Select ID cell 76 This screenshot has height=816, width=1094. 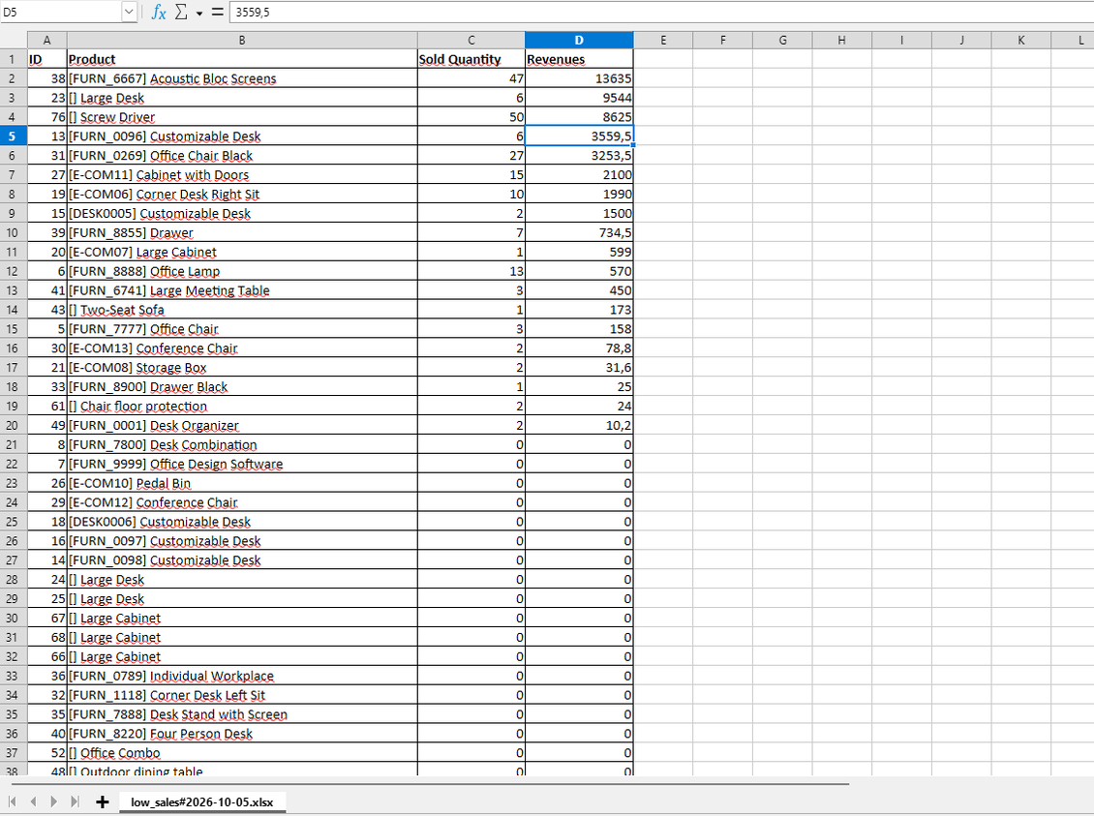point(46,117)
